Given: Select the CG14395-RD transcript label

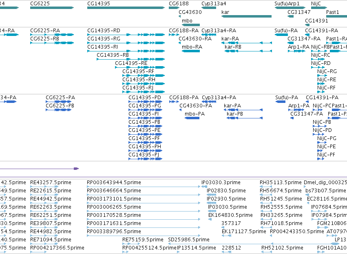Looking at the screenshot, I should 104,30.
